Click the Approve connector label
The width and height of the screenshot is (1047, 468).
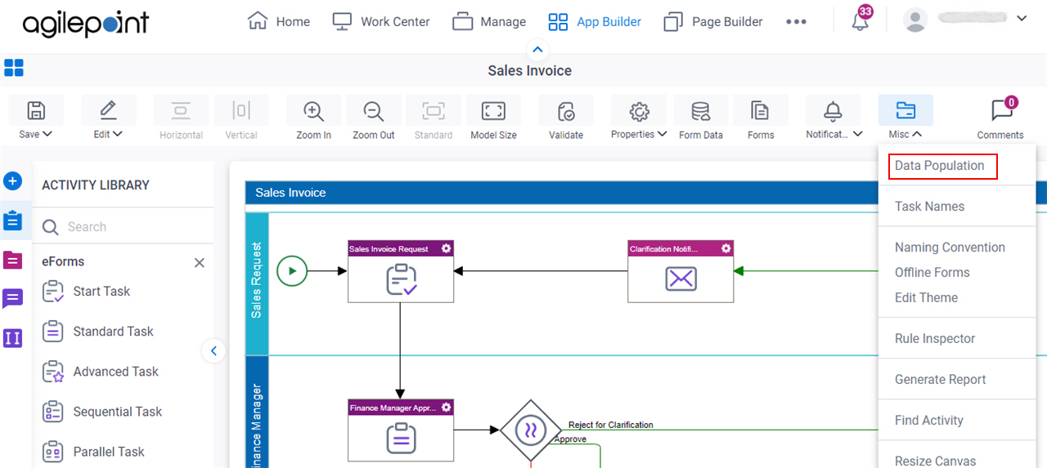click(570, 439)
